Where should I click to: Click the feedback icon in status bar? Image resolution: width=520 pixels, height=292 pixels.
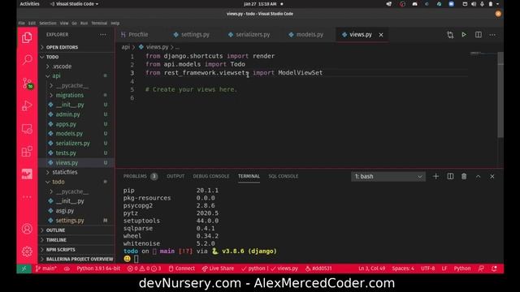(x=481, y=268)
